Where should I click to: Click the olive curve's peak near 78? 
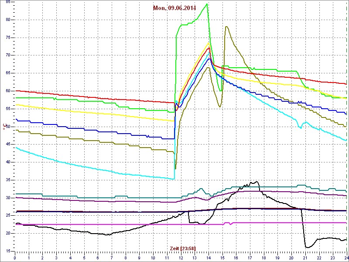pos(226,27)
